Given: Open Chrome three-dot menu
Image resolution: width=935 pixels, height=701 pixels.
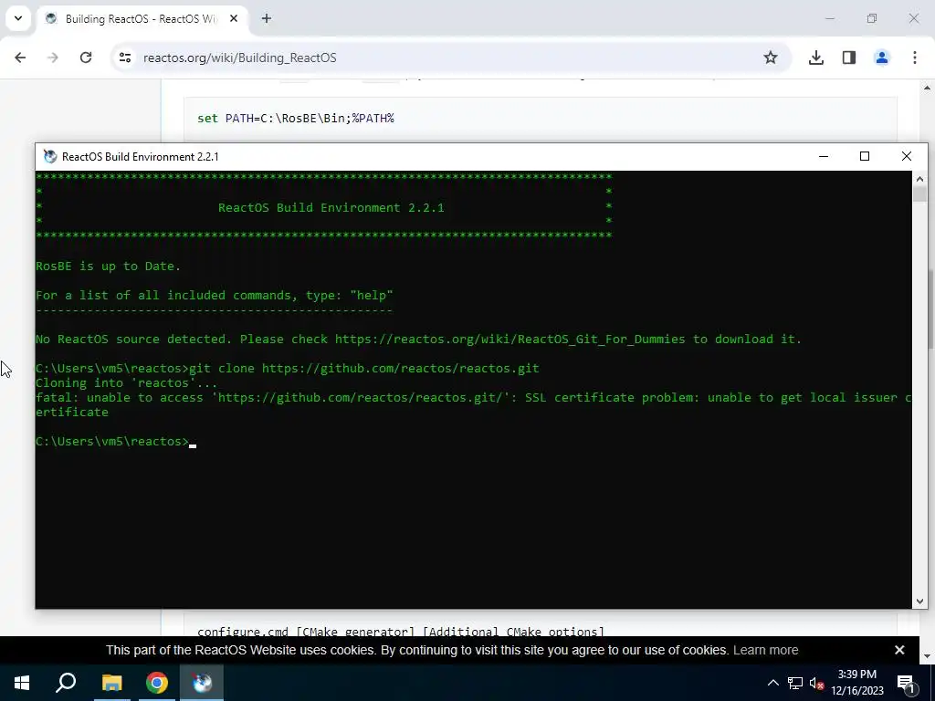Looking at the screenshot, I should coord(915,58).
